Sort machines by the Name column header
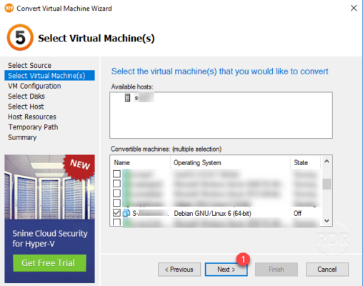 tap(141, 162)
